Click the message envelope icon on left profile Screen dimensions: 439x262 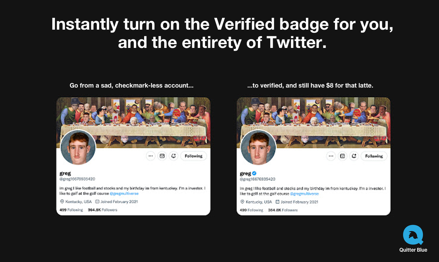click(x=162, y=156)
